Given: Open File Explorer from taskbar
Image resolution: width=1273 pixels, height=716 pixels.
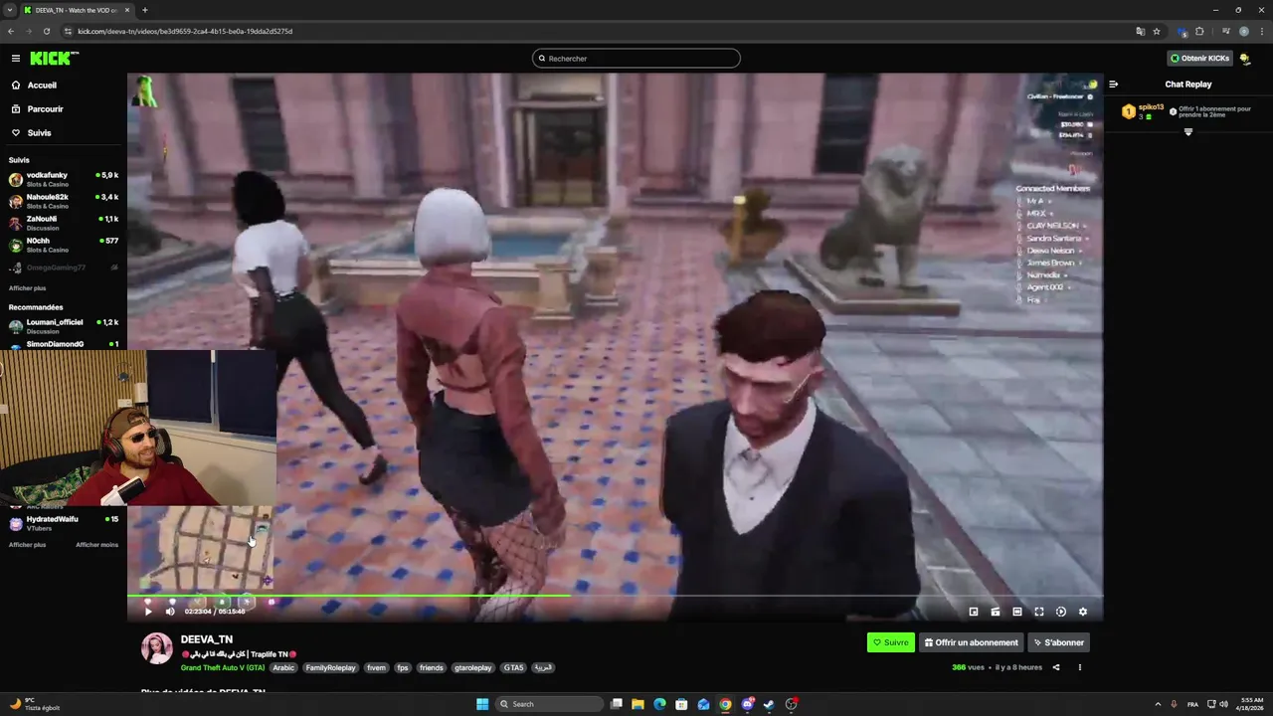Looking at the screenshot, I should pos(637,704).
